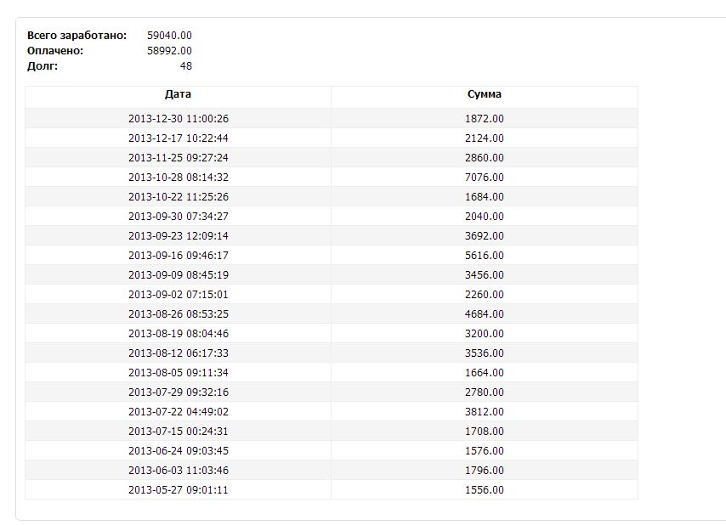Select the 1872.00 amount cell

coord(485,119)
